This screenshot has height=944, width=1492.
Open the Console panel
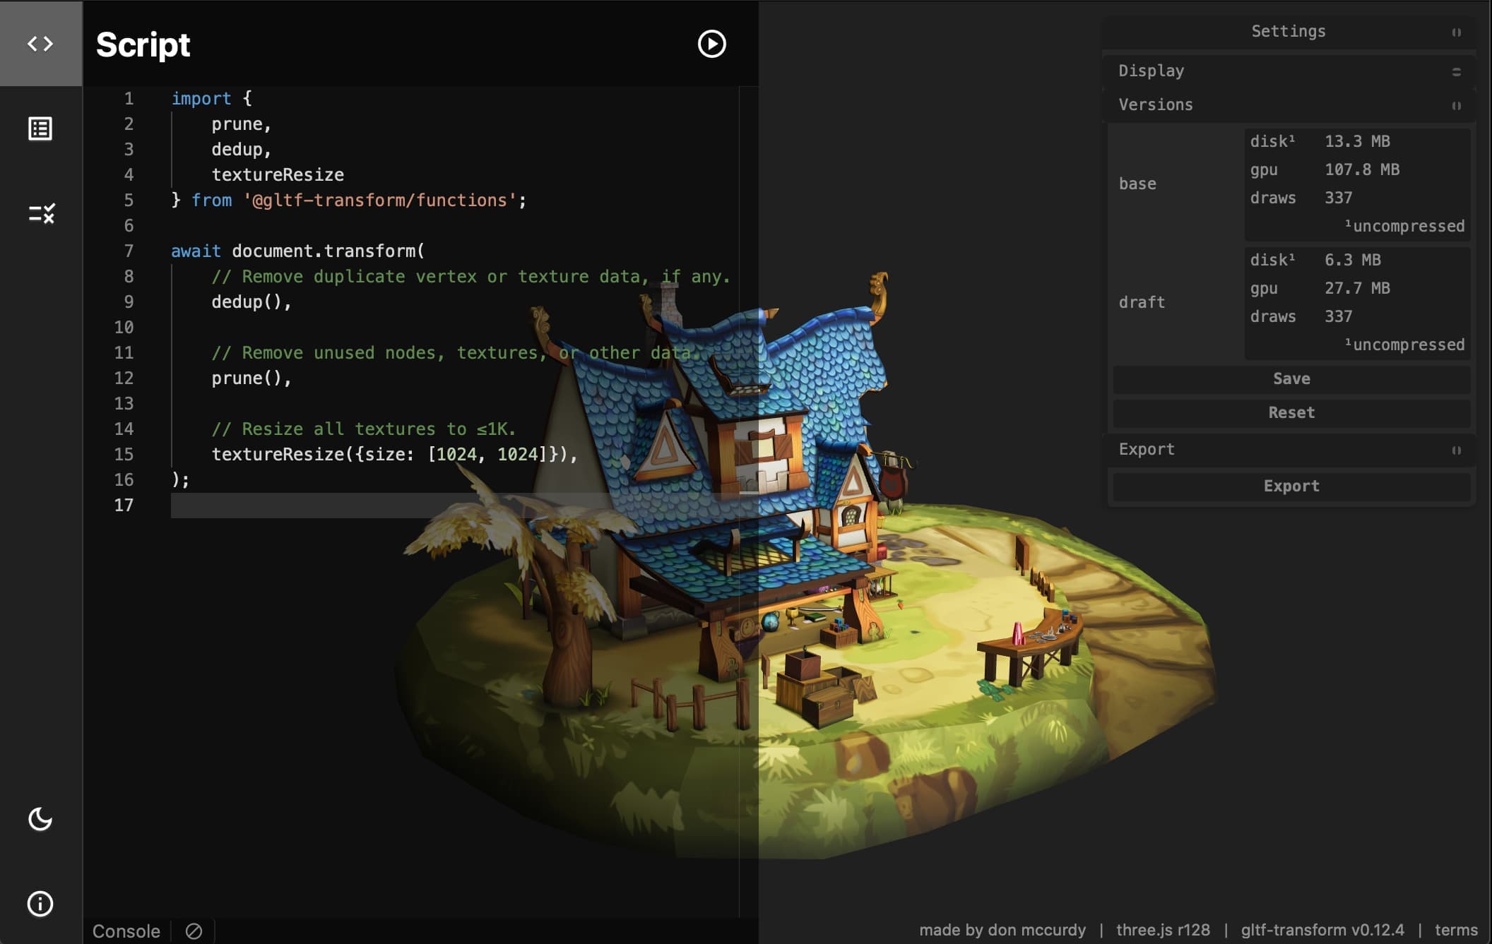(126, 931)
